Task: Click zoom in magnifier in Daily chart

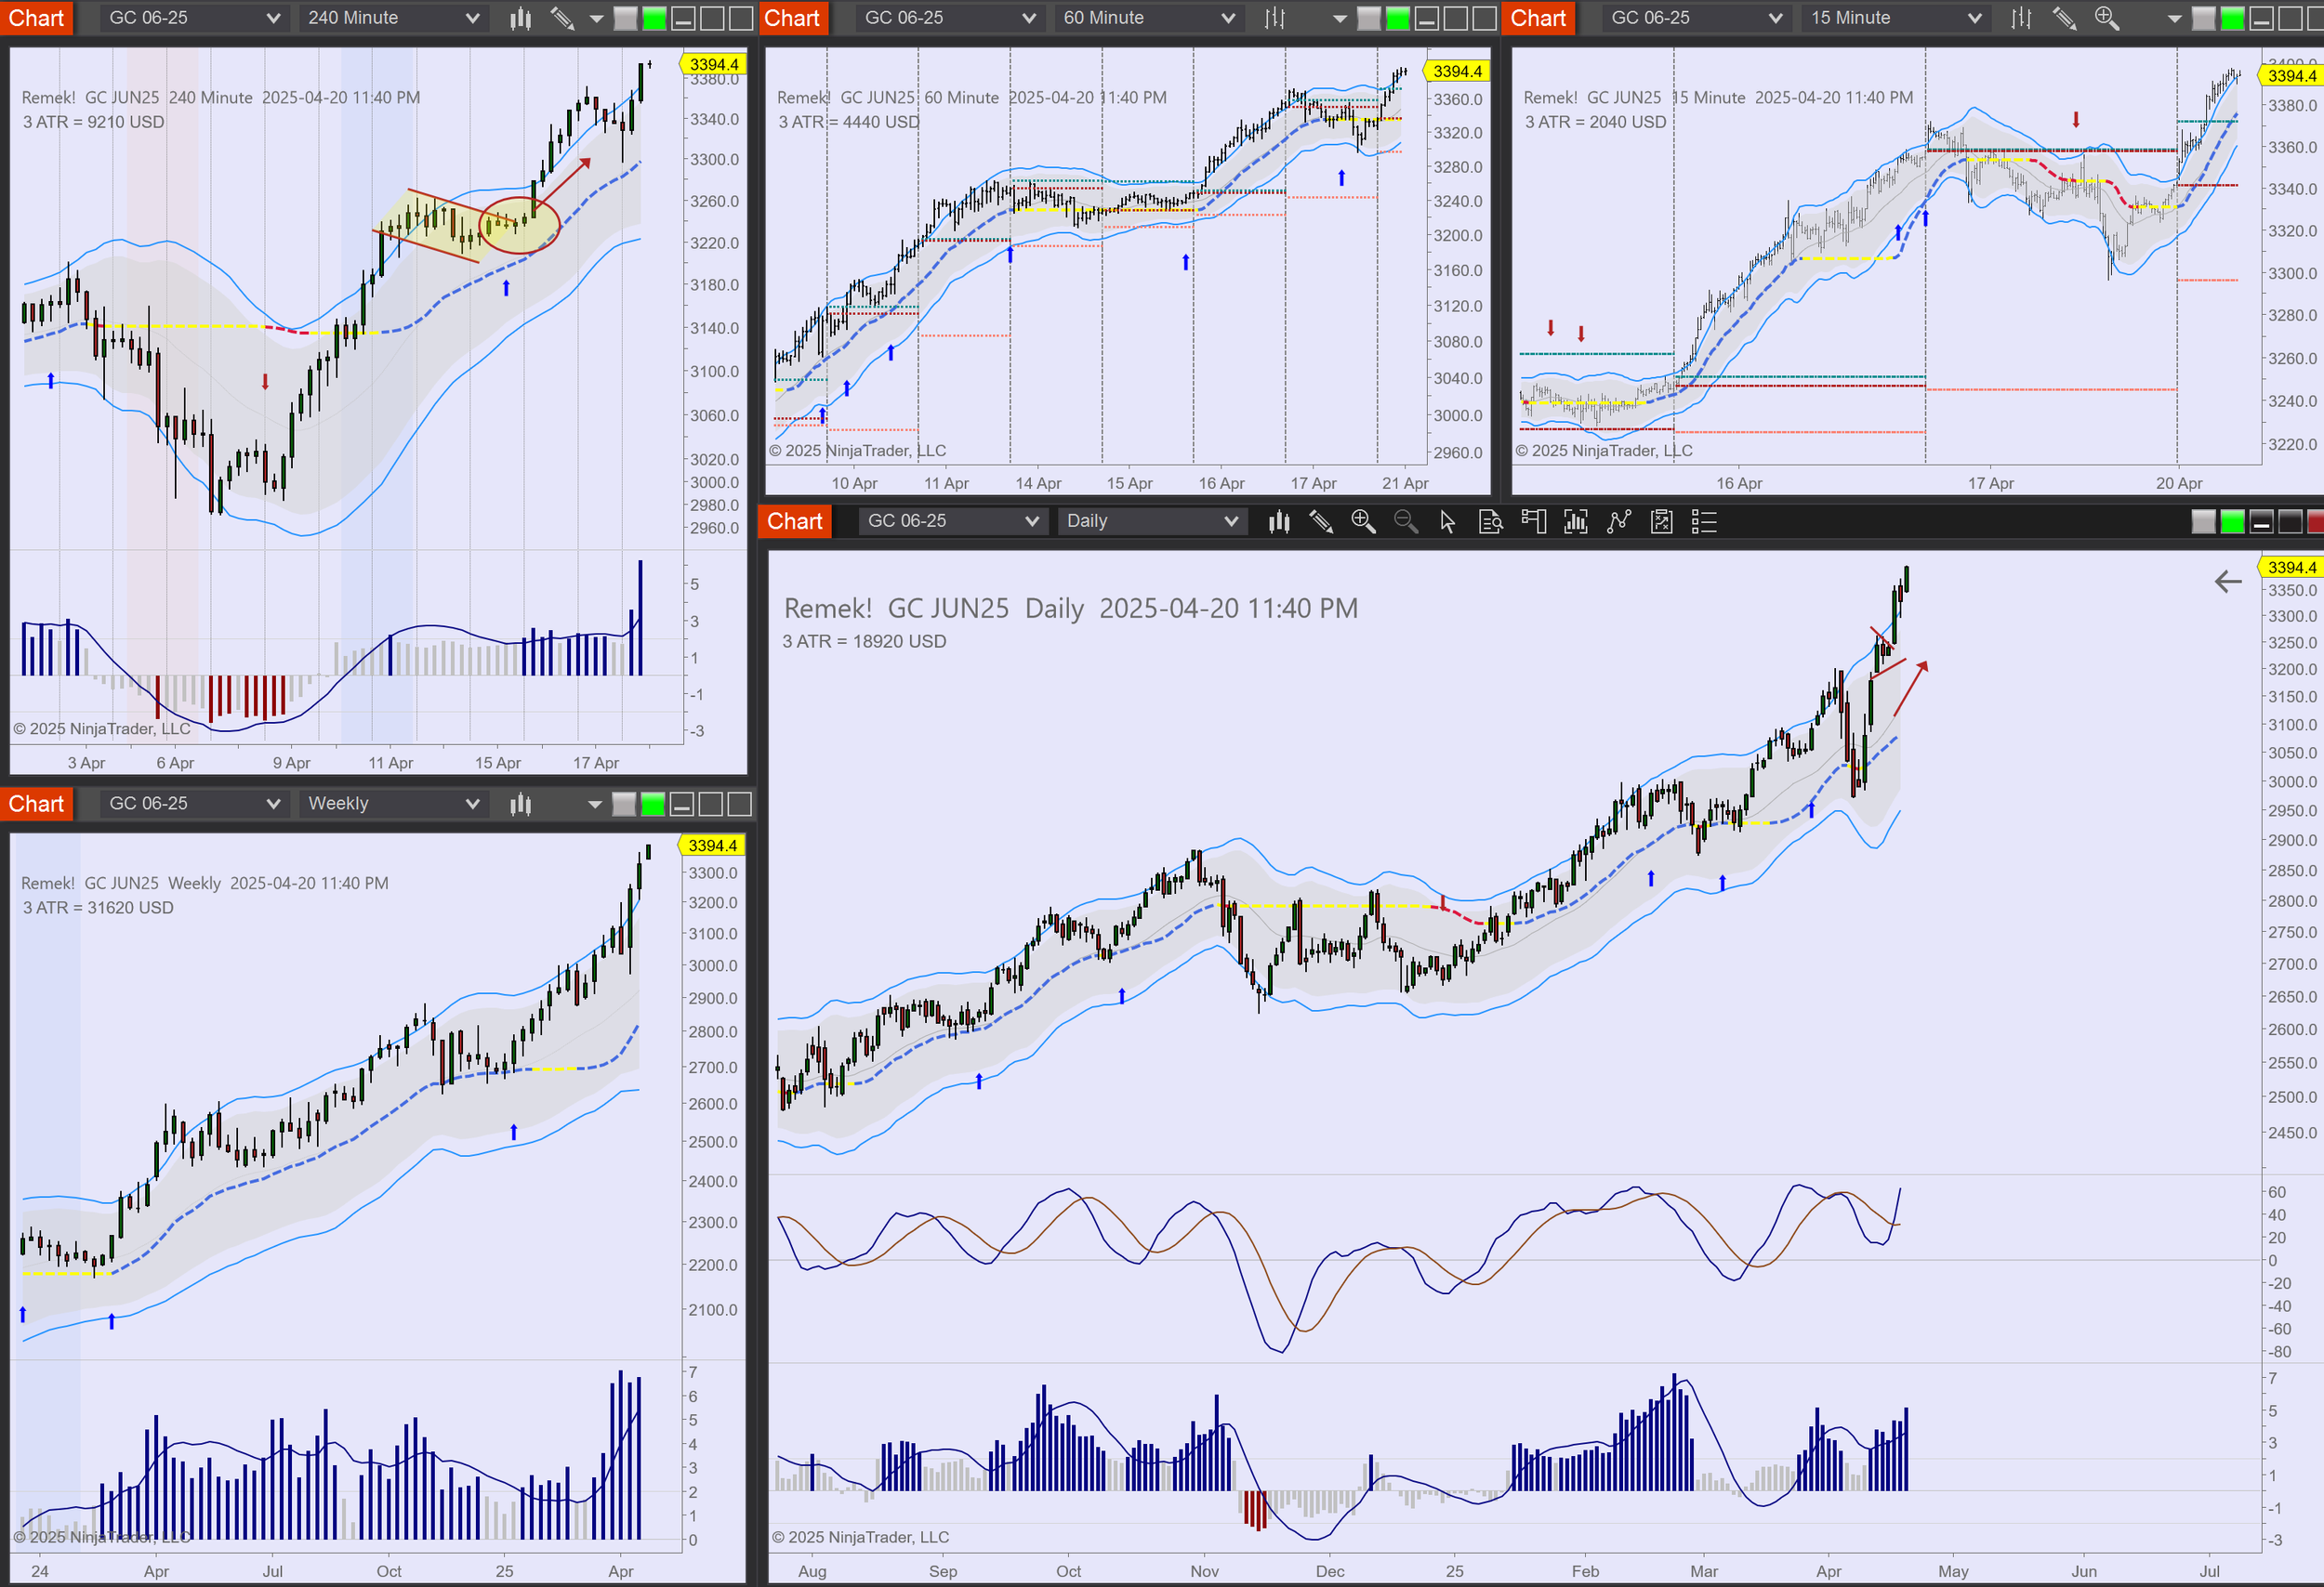Action: coord(1363,521)
